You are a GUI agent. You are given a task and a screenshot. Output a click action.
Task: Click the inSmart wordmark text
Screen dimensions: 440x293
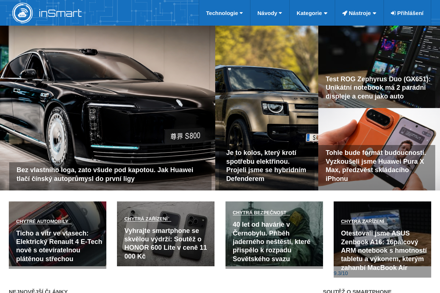pyautogui.click(x=60, y=13)
